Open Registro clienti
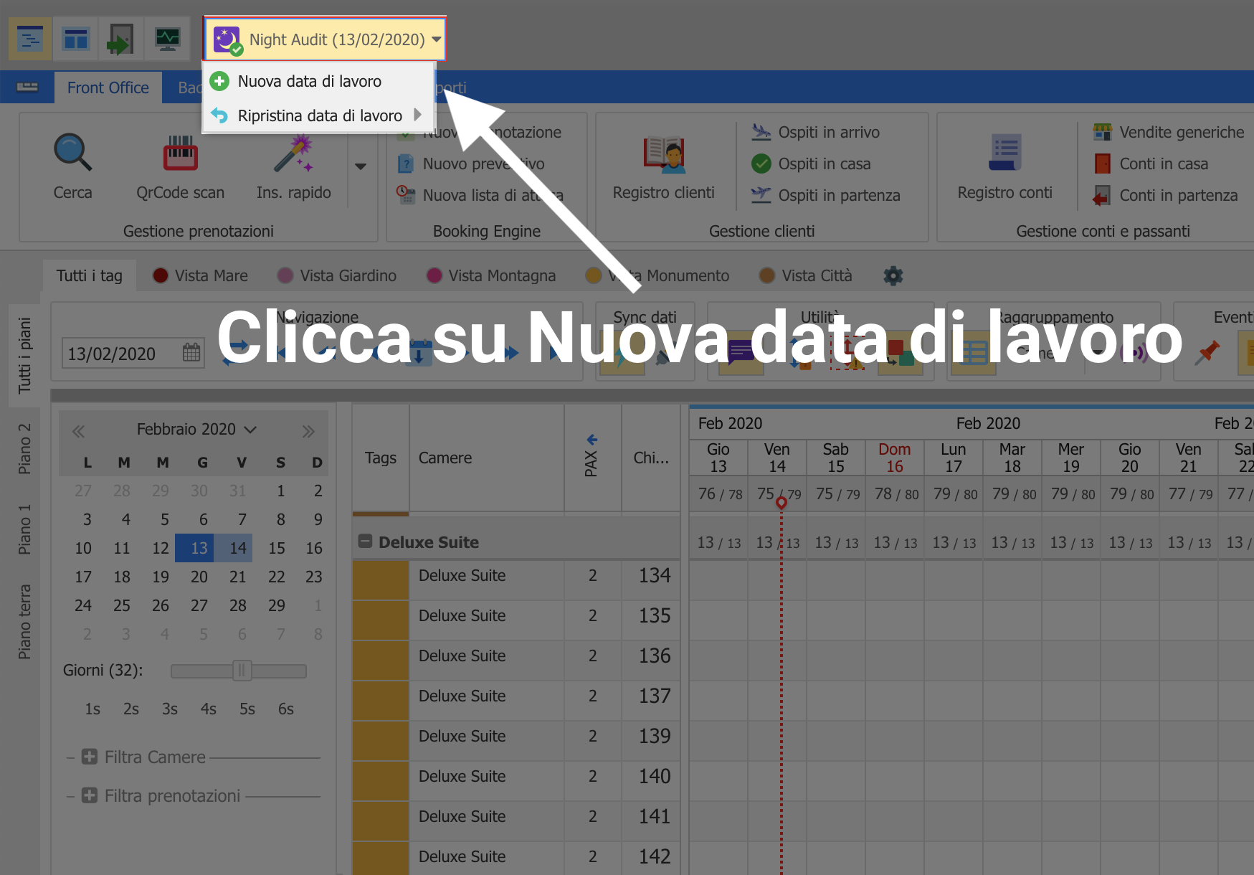Image resolution: width=1254 pixels, height=875 pixels. tap(663, 167)
